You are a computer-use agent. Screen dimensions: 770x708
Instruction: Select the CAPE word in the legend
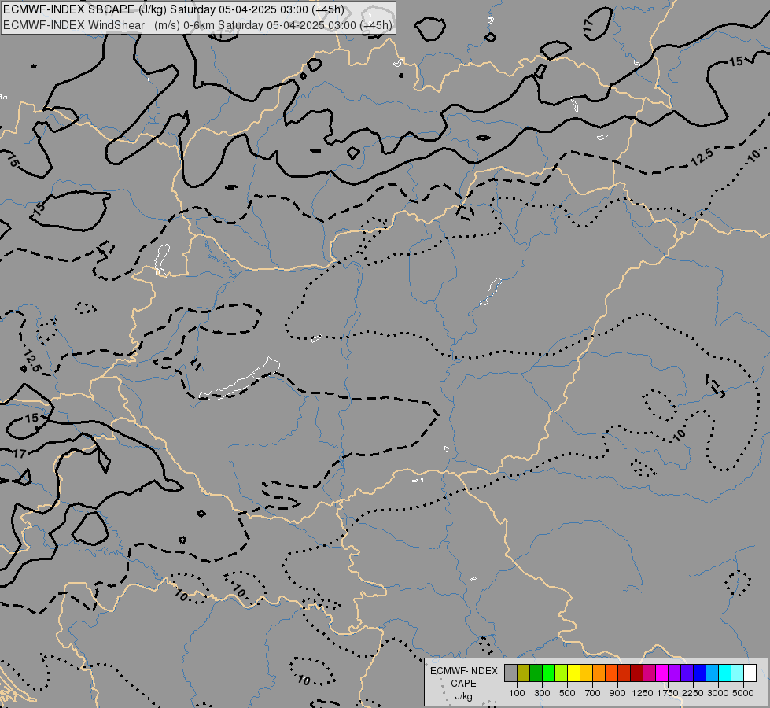[x=463, y=684]
